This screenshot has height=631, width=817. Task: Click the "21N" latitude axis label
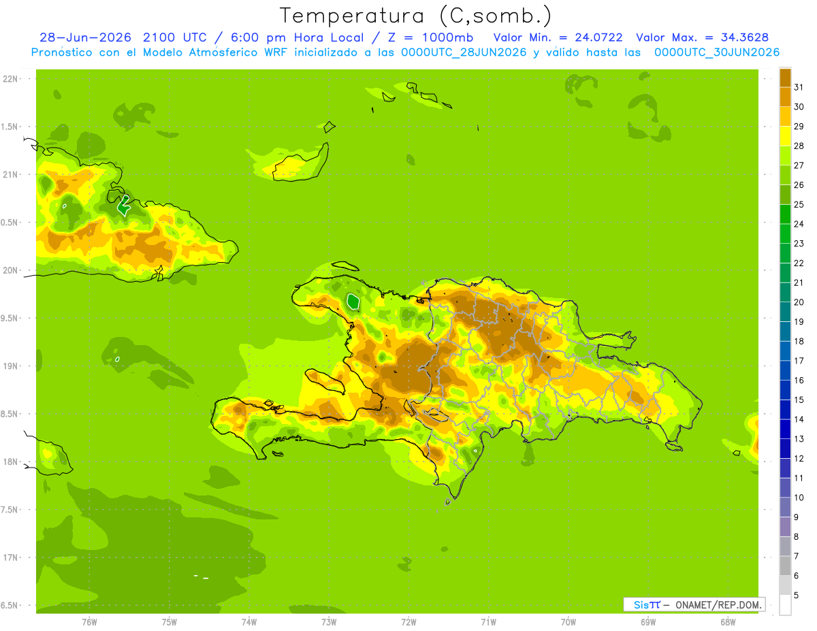click(11, 175)
